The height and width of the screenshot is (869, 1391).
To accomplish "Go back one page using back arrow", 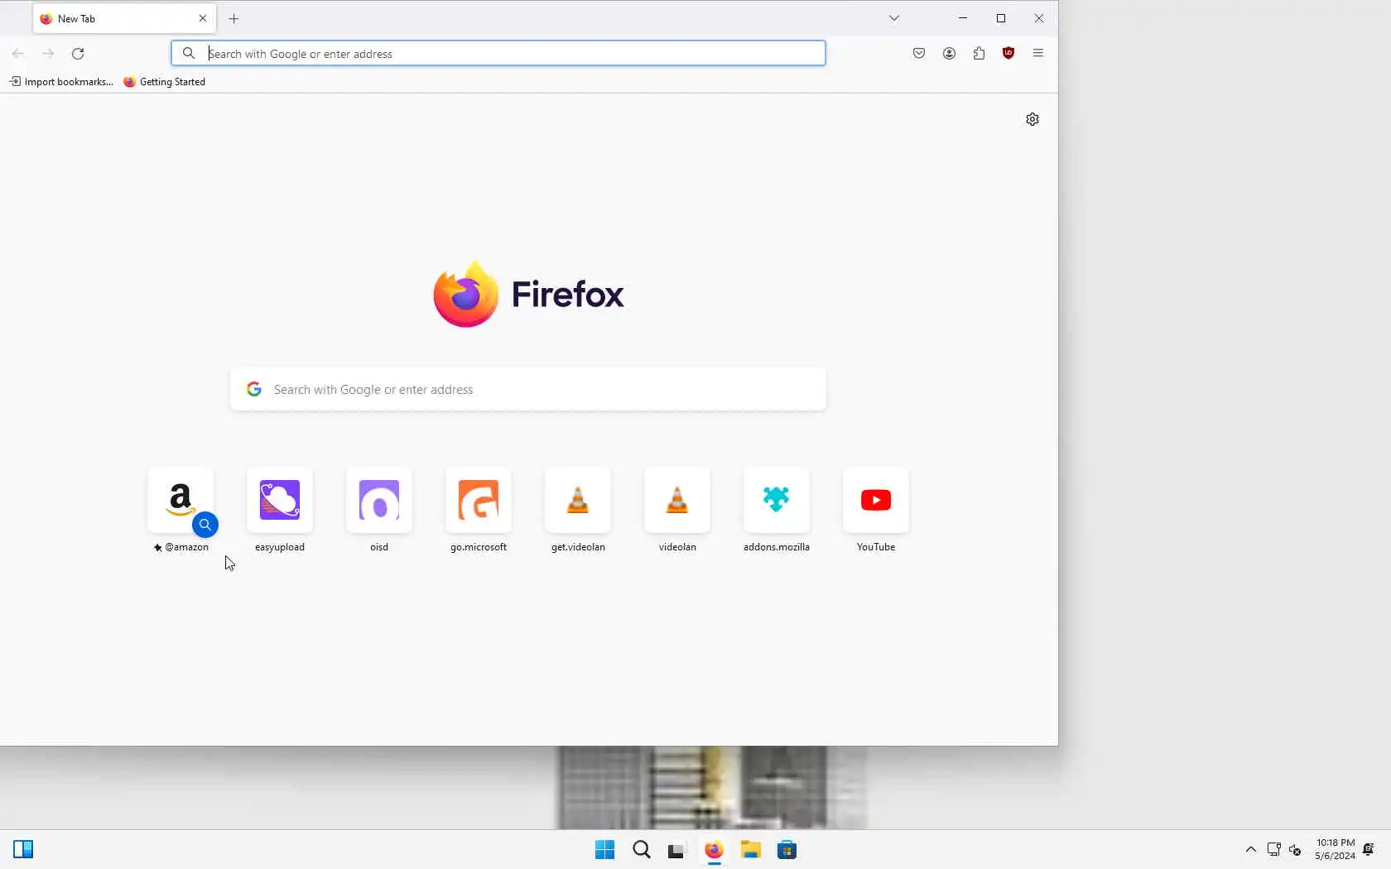I will pos(18,54).
